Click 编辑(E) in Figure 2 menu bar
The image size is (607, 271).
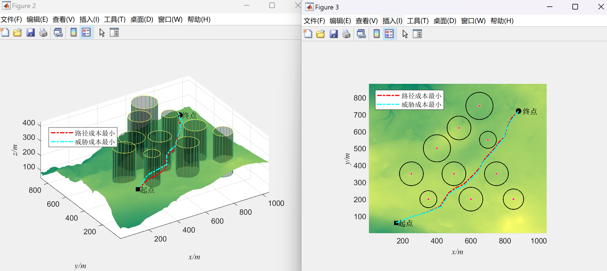point(37,19)
